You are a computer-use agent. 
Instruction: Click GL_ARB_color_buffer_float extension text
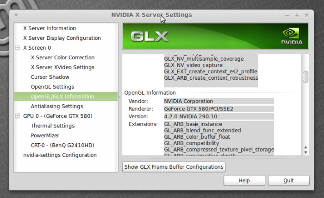pyautogui.click(x=197, y=137)
